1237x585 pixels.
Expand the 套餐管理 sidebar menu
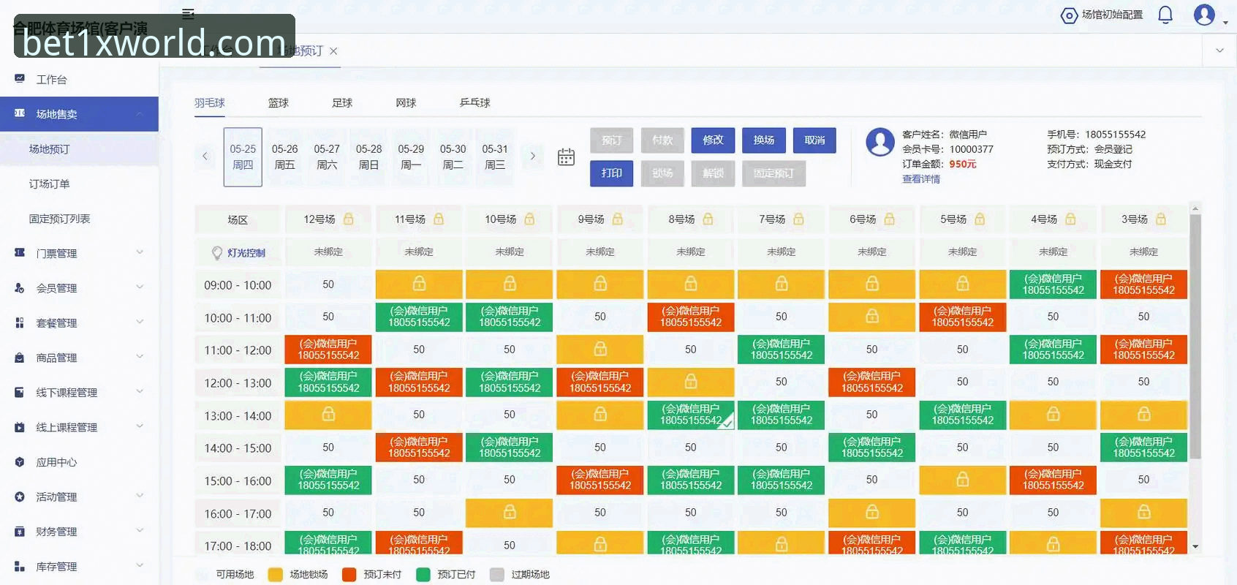[139, 322]
